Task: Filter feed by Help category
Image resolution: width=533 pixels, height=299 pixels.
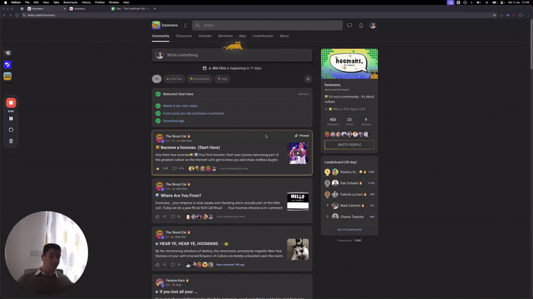Action: (x=222, y=79)
